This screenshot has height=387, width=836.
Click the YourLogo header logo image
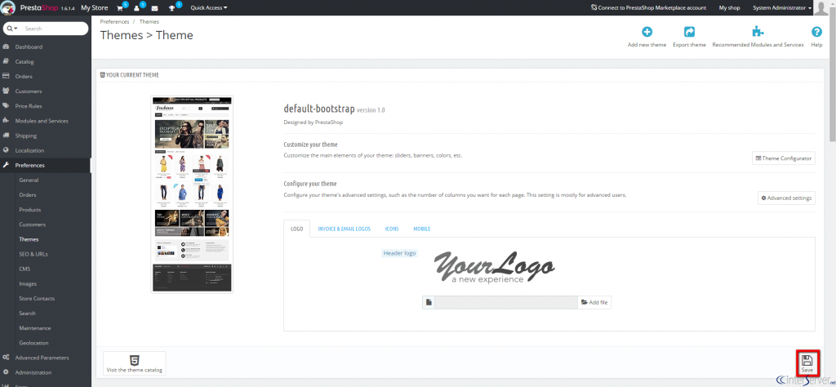[x=494, y=268]
